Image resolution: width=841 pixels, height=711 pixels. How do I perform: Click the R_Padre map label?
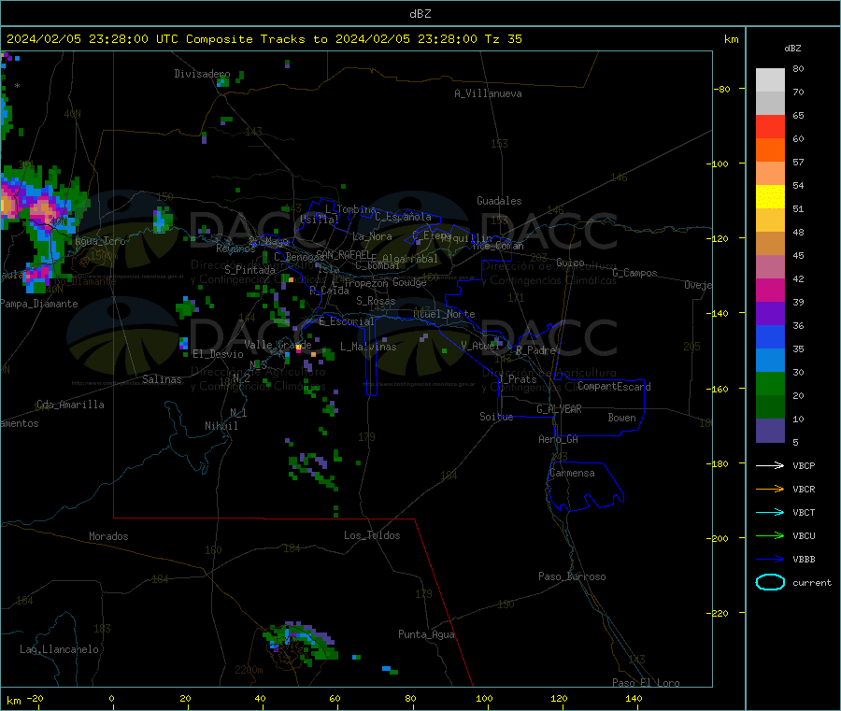(535, 350)
